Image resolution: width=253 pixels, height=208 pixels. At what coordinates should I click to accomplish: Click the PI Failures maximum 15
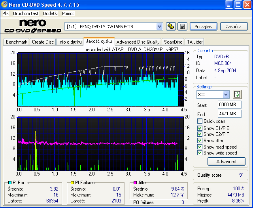(119, 195)
